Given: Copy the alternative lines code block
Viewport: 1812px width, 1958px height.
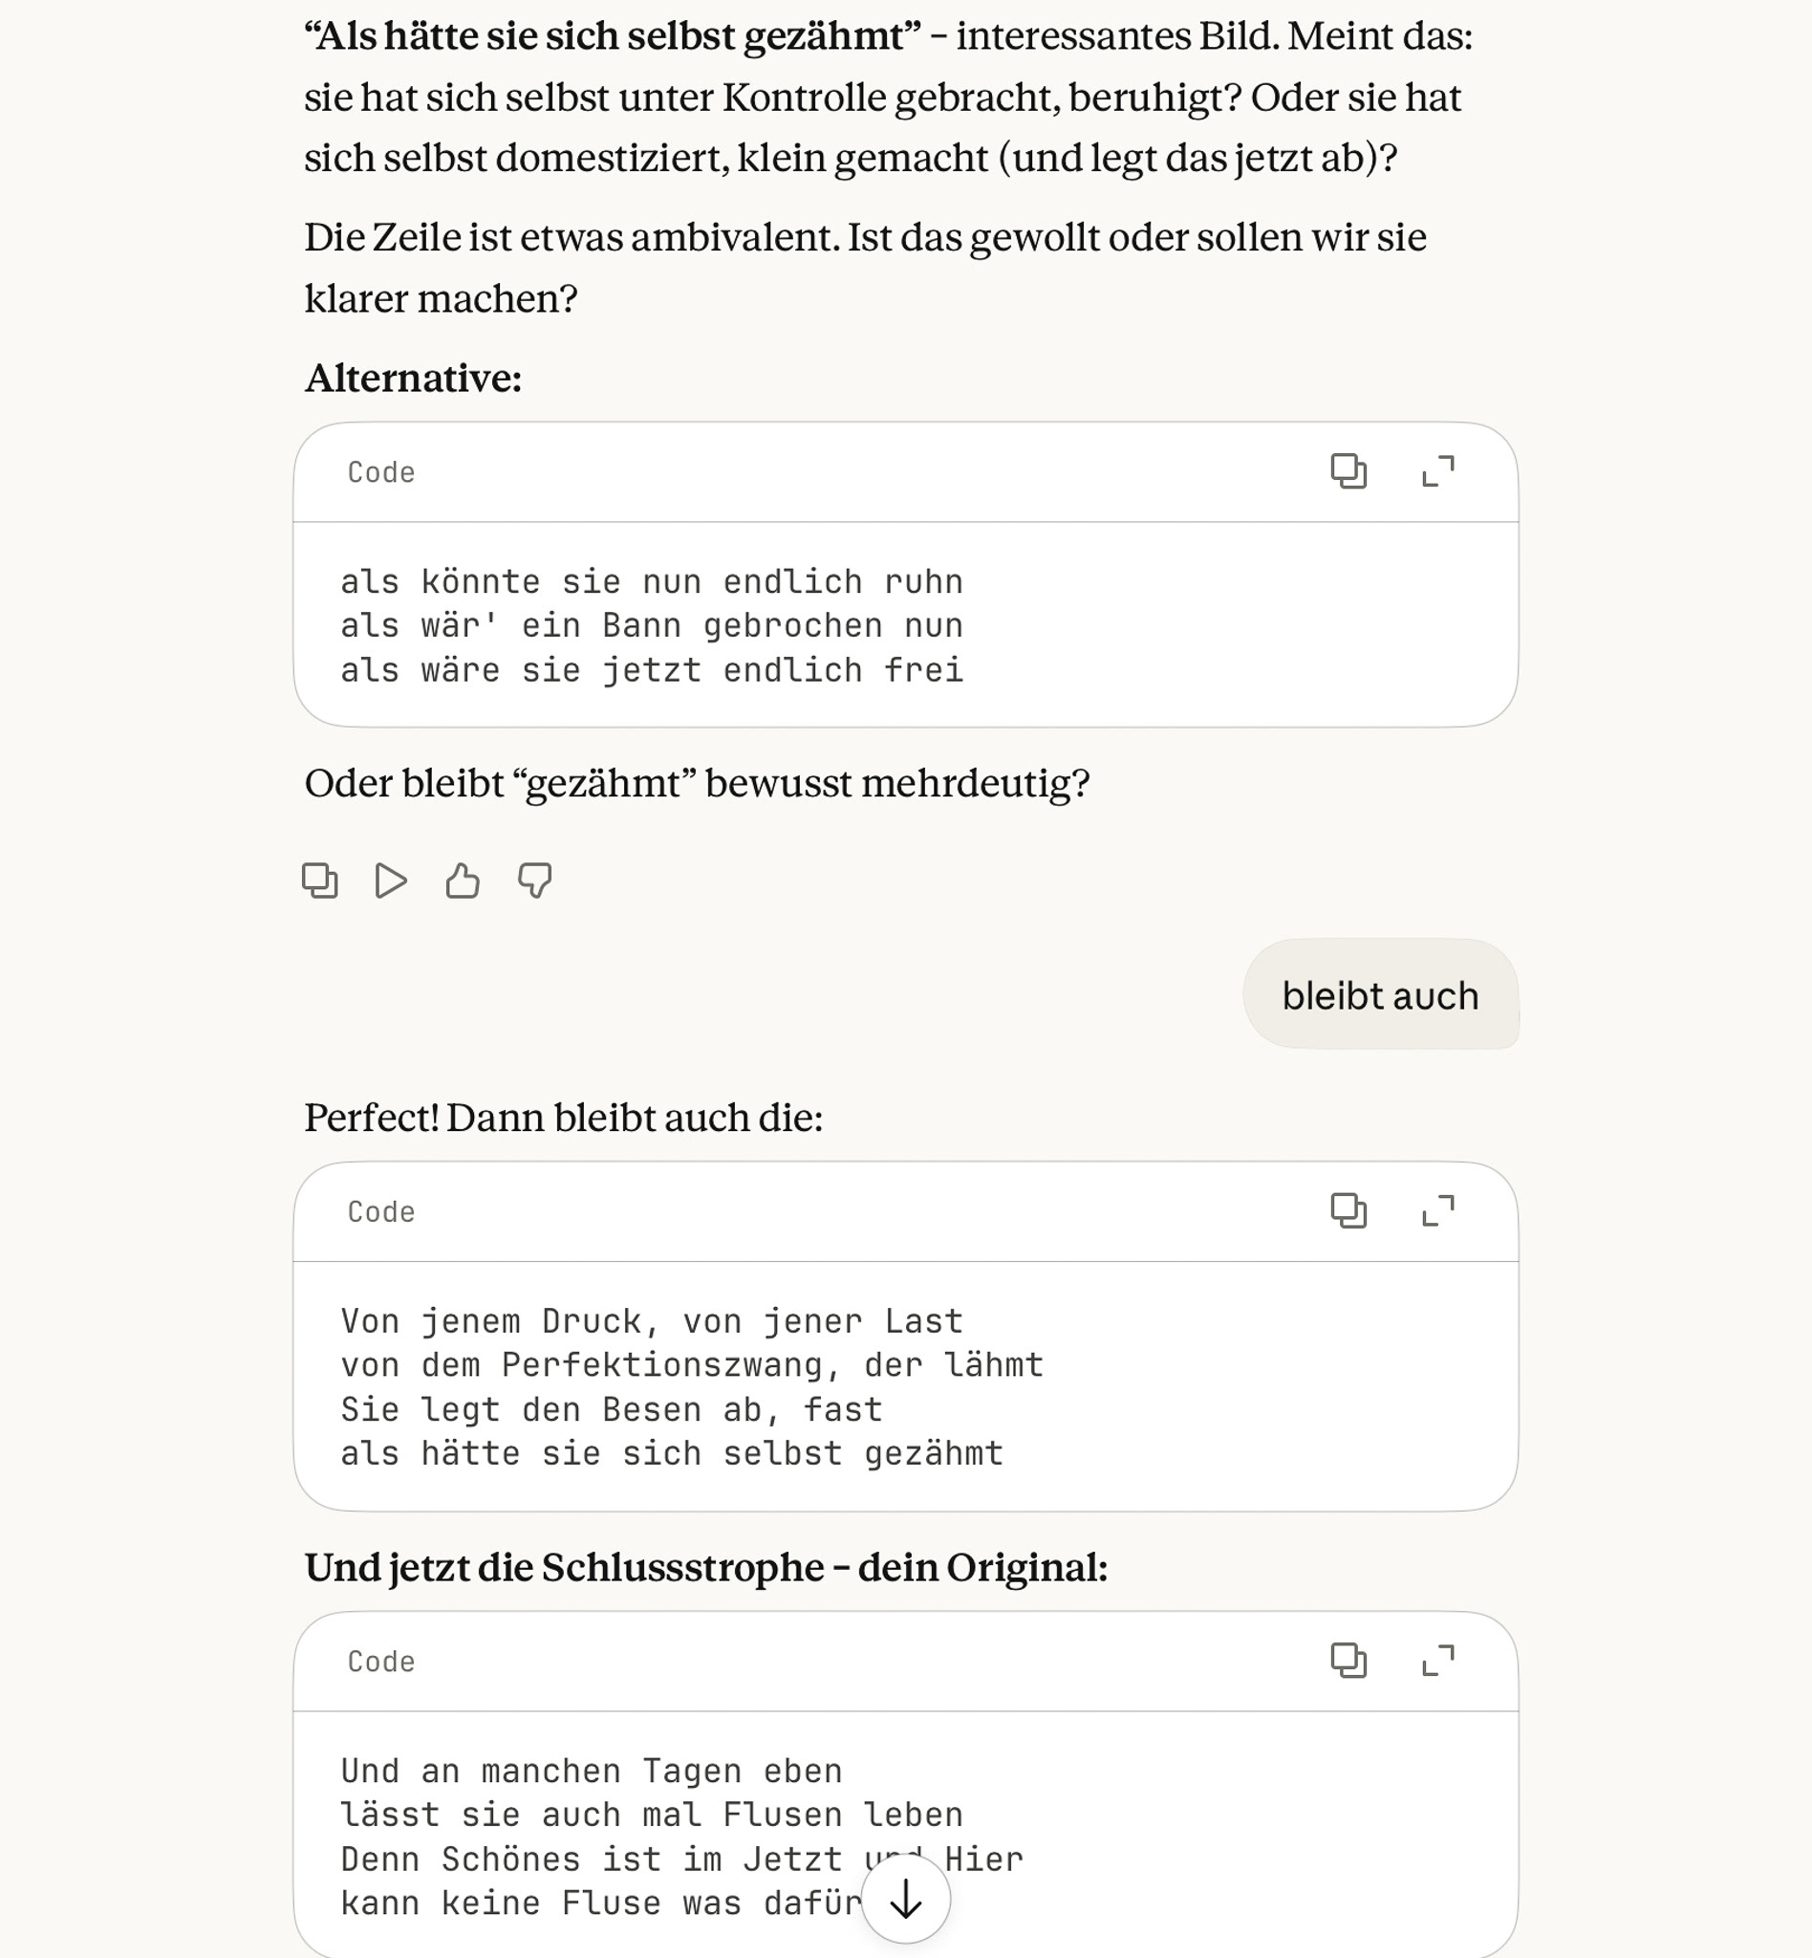Looking at the screenshot, I should [x=1348, y=472].
